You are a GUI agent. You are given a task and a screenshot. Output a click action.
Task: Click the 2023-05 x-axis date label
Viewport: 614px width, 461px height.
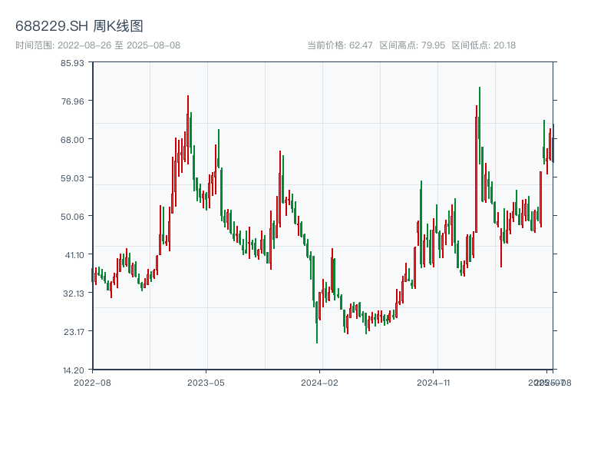pyautogui.click(x=206, y=382)
